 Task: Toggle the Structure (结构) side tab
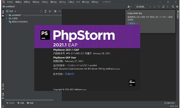click(3, 87)
